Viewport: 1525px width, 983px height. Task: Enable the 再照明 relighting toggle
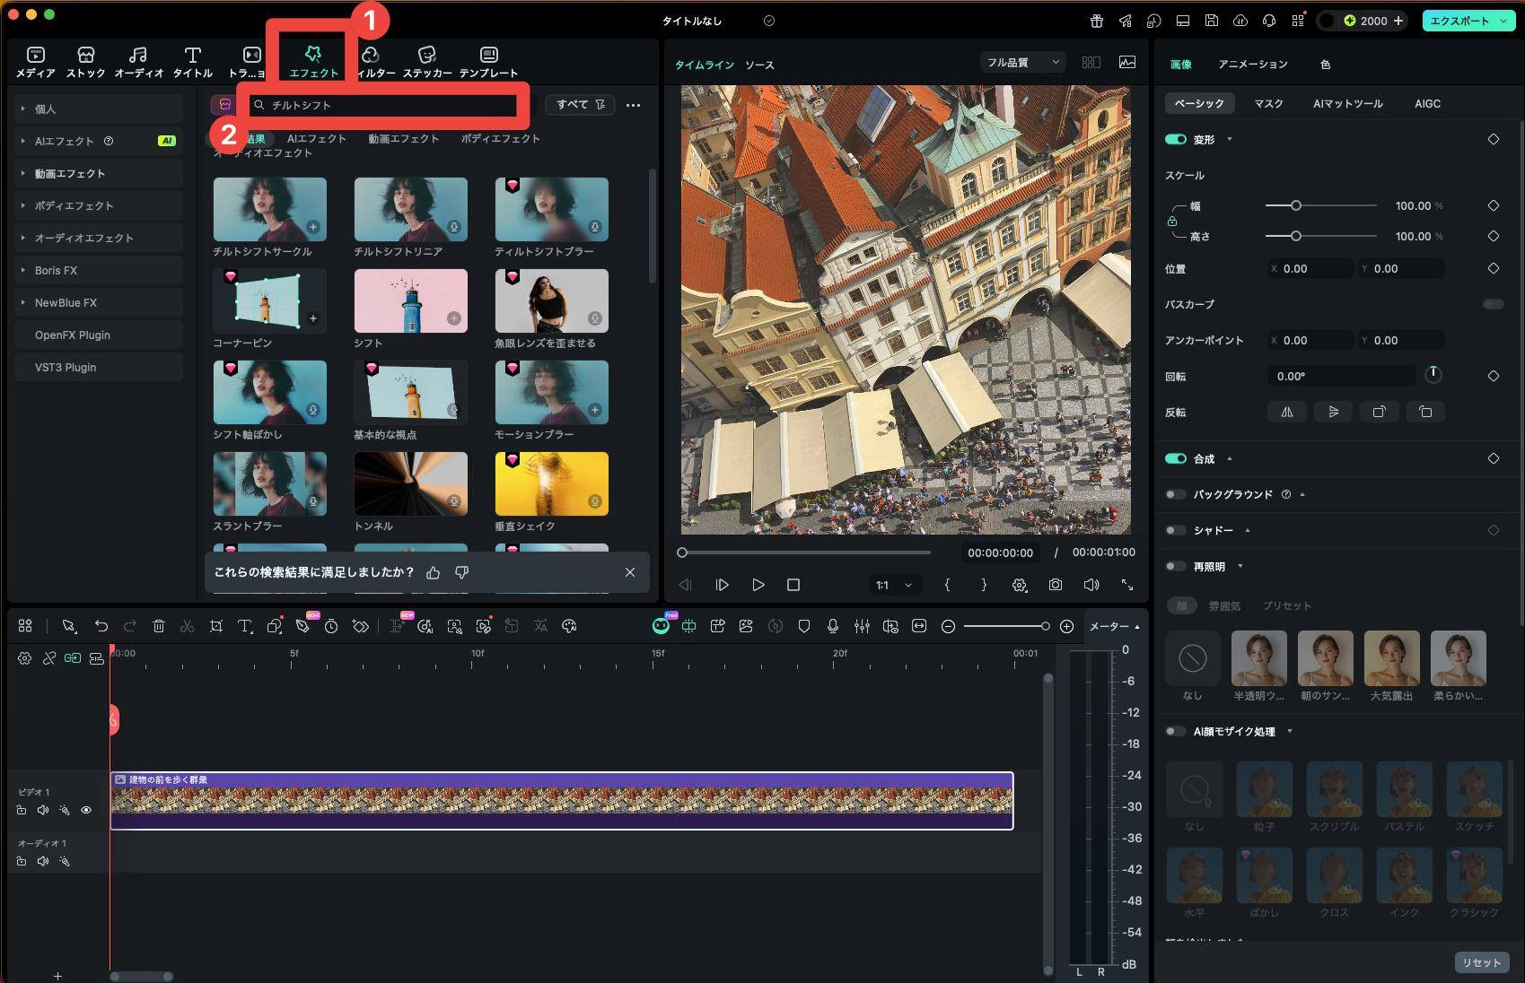[x=1176, y=566]
